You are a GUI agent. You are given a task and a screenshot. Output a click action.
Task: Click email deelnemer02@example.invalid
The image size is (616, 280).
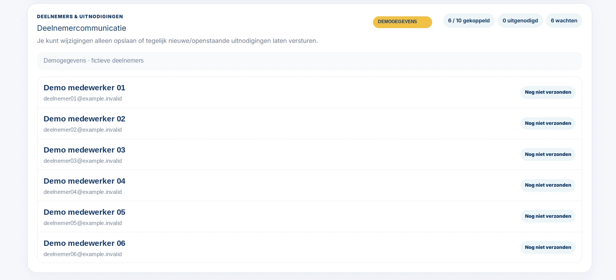[x=83, y=130]
